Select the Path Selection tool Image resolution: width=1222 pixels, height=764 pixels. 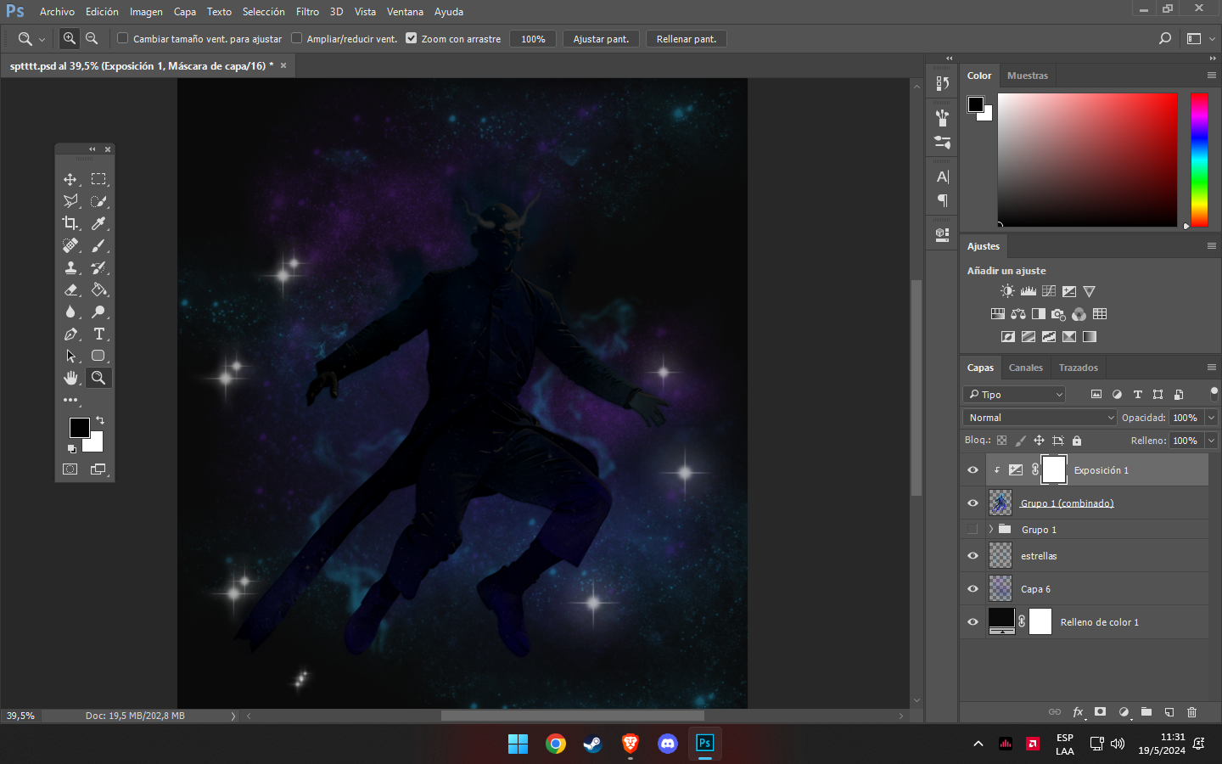(70, 356)
